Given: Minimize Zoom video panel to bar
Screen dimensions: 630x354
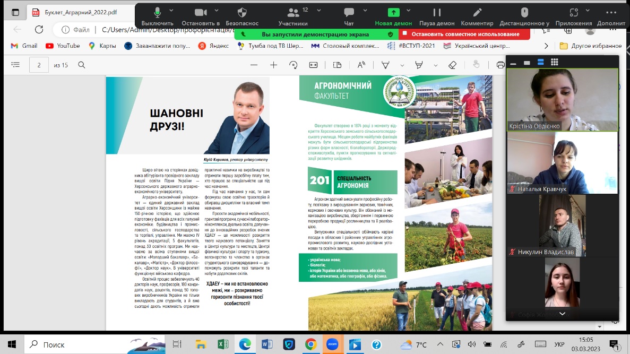Looking at the screenshot, I should (x=513, y=63).
